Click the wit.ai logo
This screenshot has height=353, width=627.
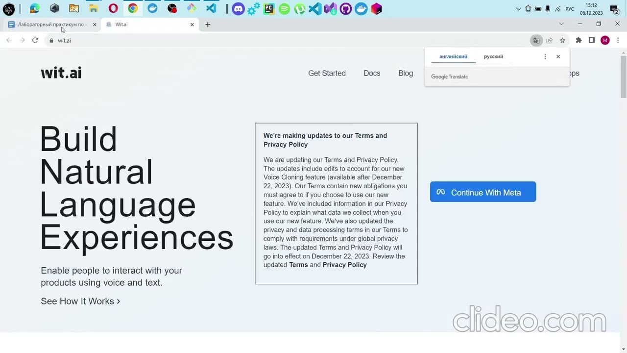click(61, 73)
